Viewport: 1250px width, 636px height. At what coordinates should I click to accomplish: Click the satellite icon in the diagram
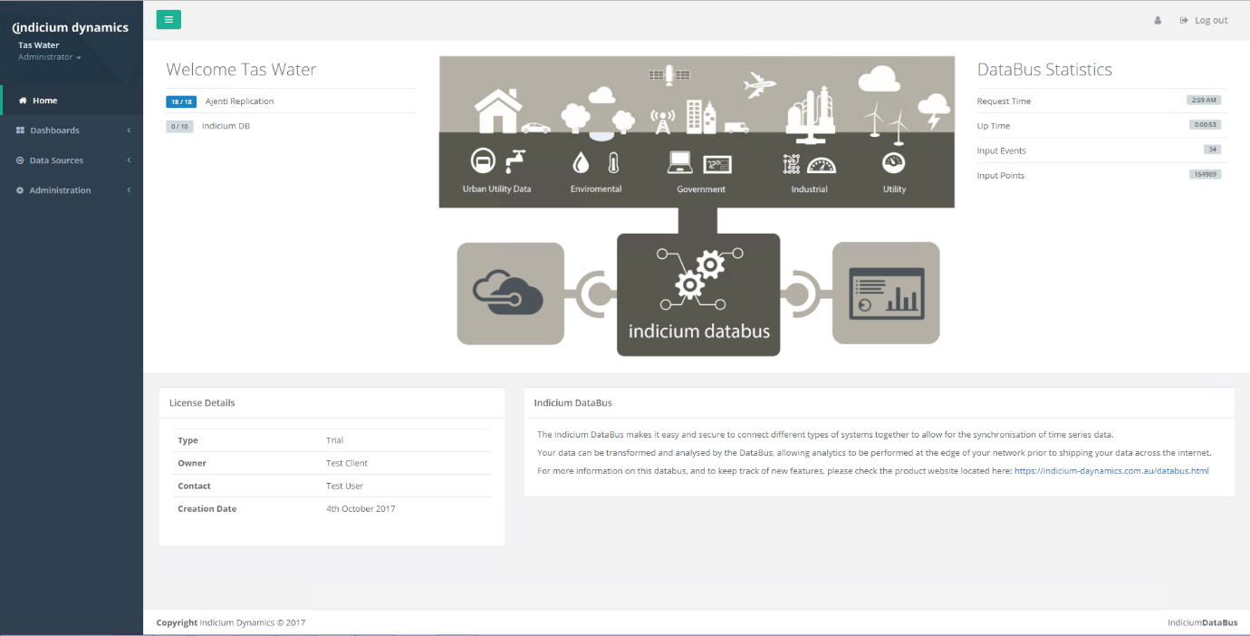pyautogui.click(x=669, y=75)
